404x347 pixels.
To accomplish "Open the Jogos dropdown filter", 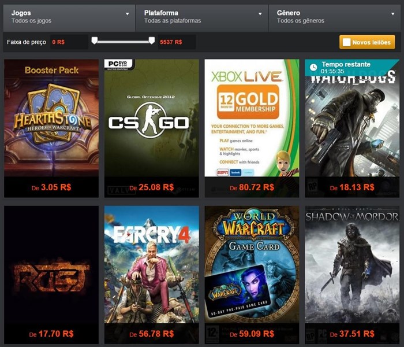I will [69, 17].
